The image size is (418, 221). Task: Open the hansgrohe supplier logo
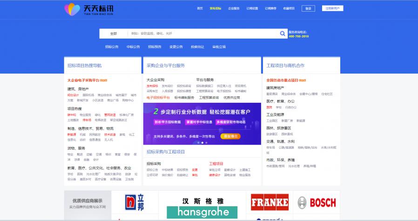point(202,207)
